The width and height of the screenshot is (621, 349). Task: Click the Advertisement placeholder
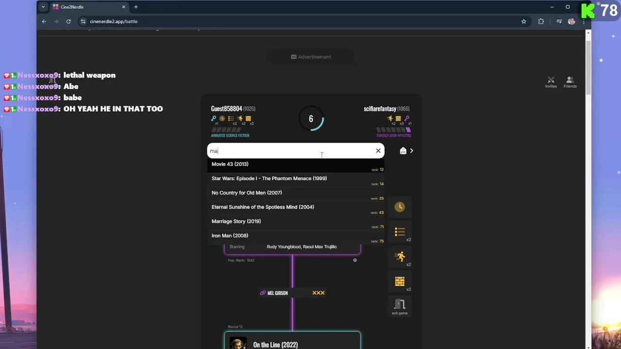[311, 57]
